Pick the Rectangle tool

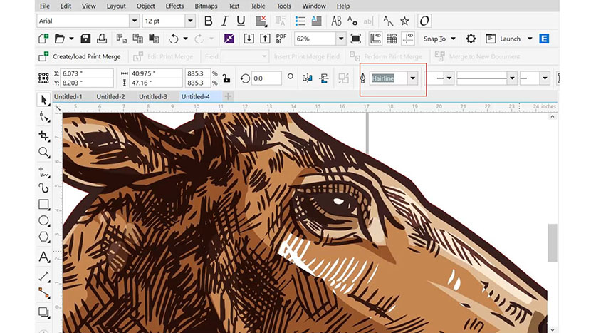(44, 205)
